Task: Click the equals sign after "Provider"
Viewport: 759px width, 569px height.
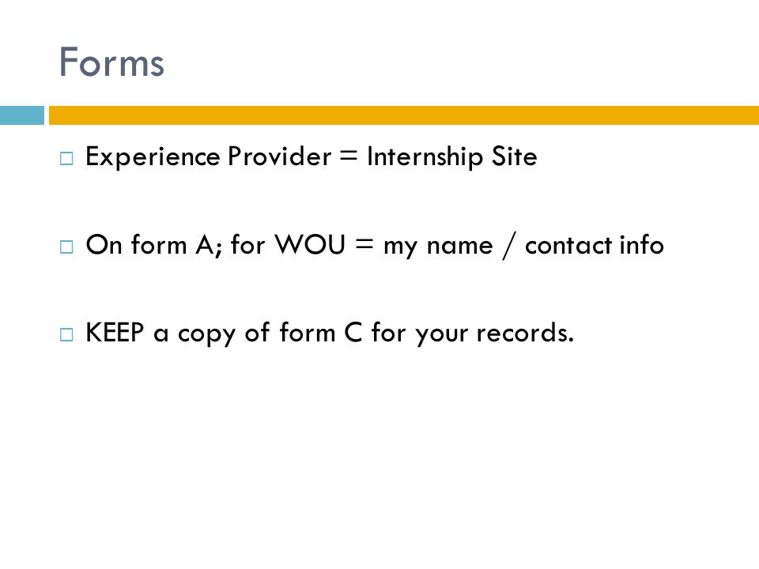Action: 349,156
